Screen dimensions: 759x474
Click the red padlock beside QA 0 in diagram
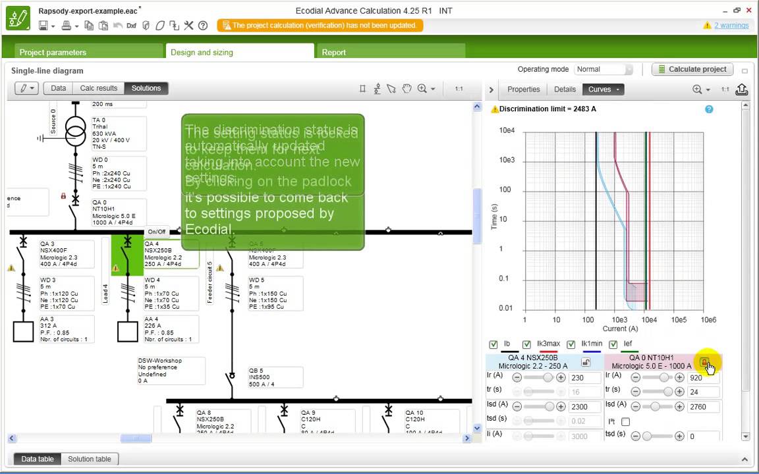63,196
